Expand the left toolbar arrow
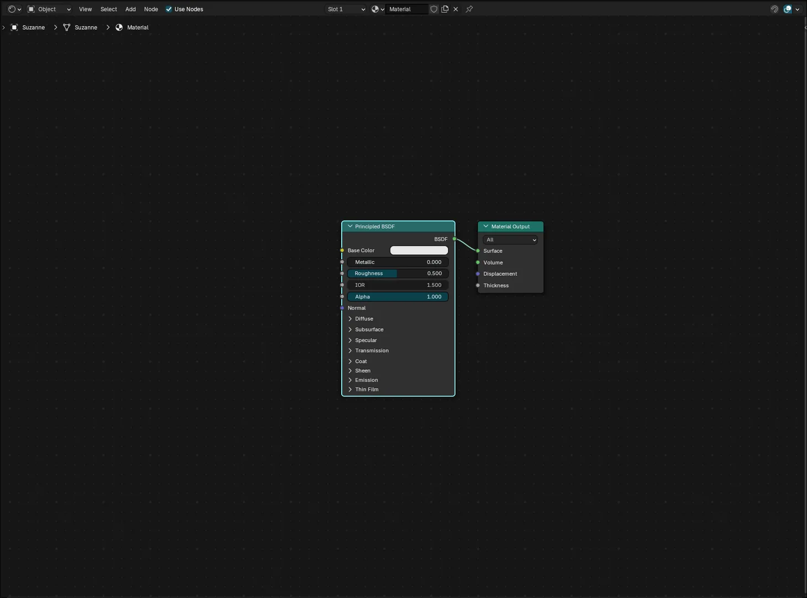This screenshot has width=807, height=598. pyautogui.click(x=3, y=27)
